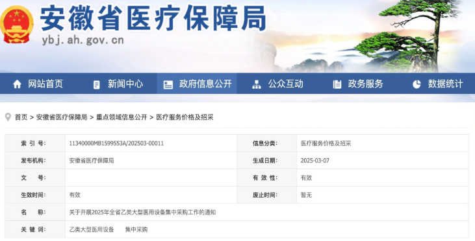Click the 安徽省医疗保障局 breadcrumb link
Viewport: 475px width, 241px height.
(x=62, y=117)
